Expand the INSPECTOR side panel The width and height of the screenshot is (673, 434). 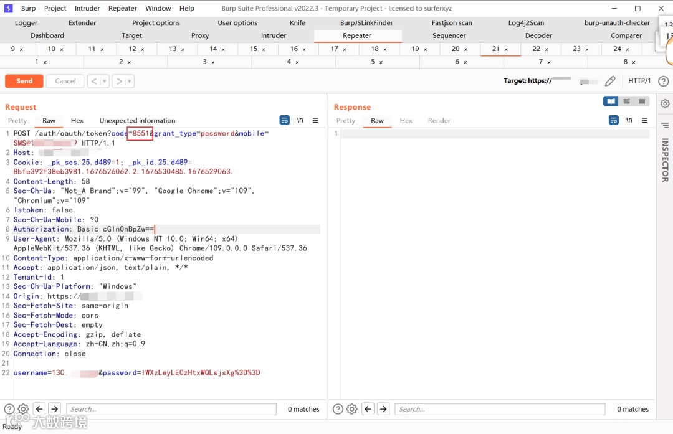[x=665, y=160]
